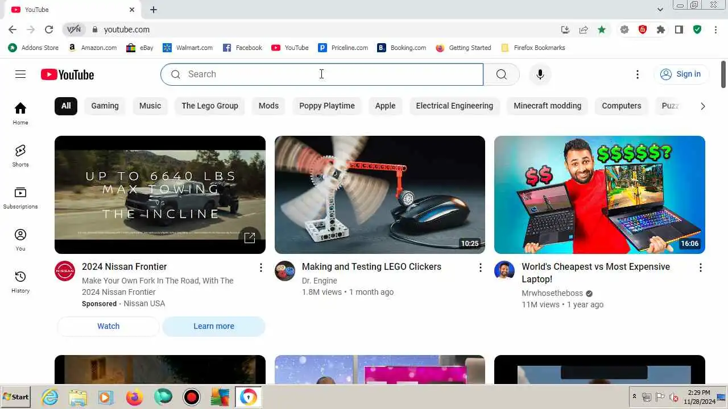
Task: Click the install/download icon in address bar
Action: pos(565,30)
